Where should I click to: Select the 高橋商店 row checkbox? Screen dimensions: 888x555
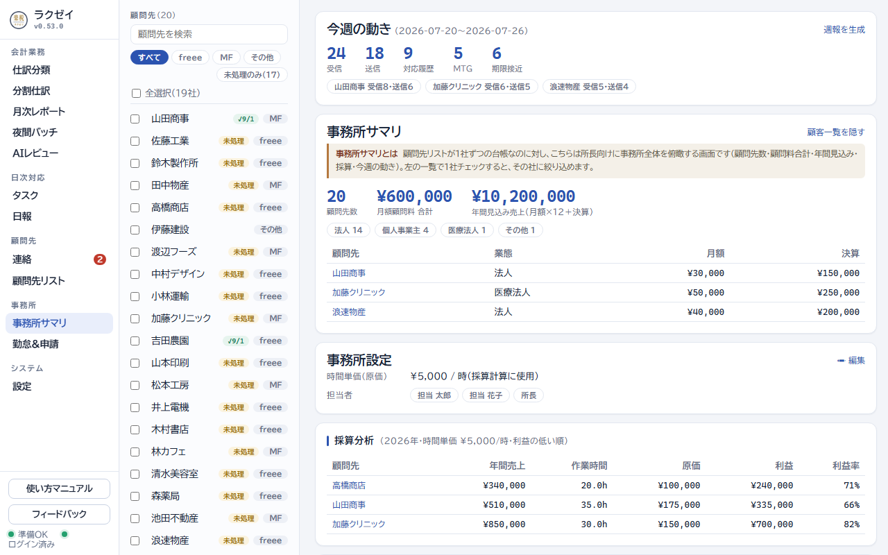[x=135, y=207]
